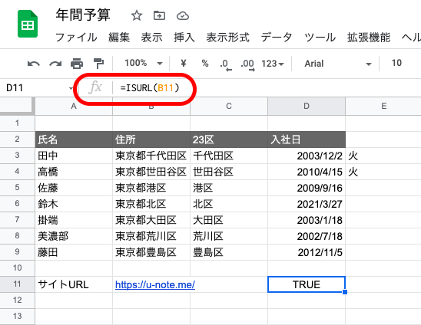Select the TRUE cell D11
Image resolution: width=421 pixels, height=325 pixels.
307,284
